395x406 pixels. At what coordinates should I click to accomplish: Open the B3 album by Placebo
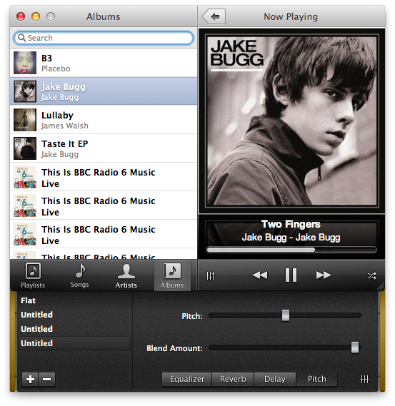(x=104, y=63)
